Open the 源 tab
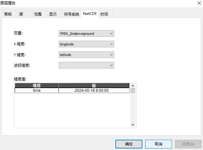This screenshot has width=203, height=150. (x=21, y=14)
